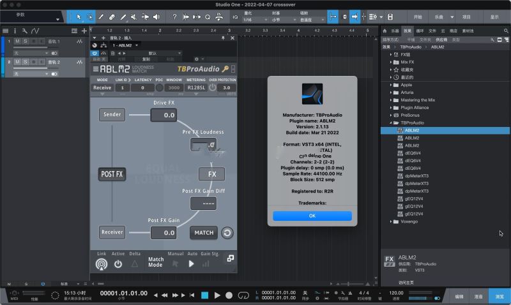This screenshot has width=511, height=305.
Task: Select the Mute tool in toolbar
Action: pyautogui.click(x=135, y=17)
